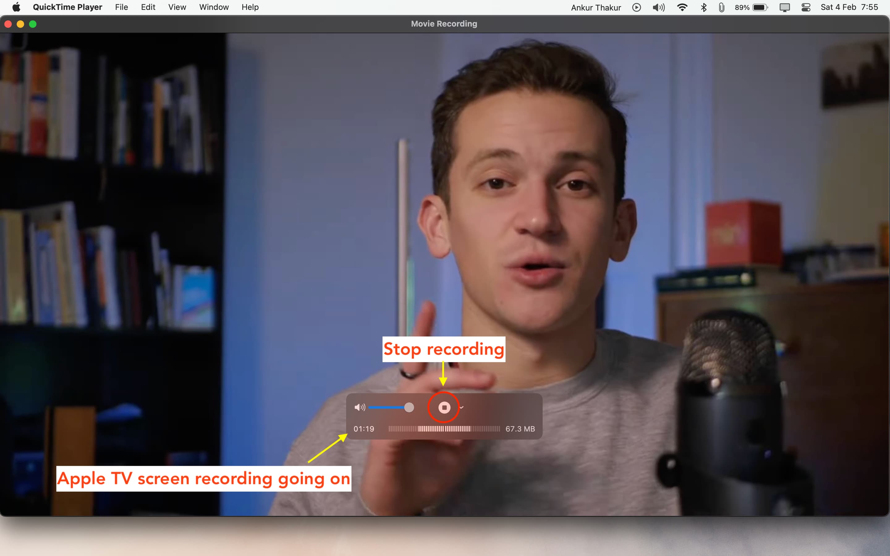Open the Apple menu
Image resolution: width=890 pixels, height=556 pixels.
(x=16, y=7)
